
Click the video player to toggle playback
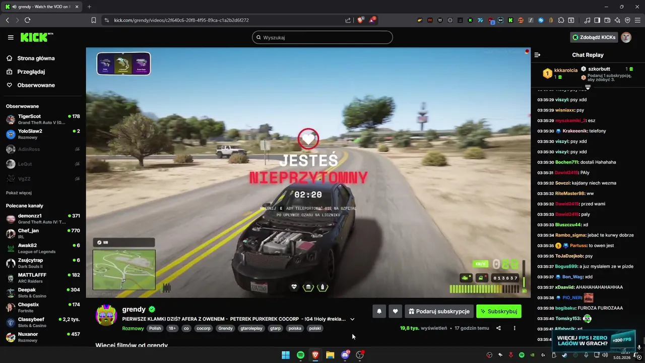click(308, 172)
